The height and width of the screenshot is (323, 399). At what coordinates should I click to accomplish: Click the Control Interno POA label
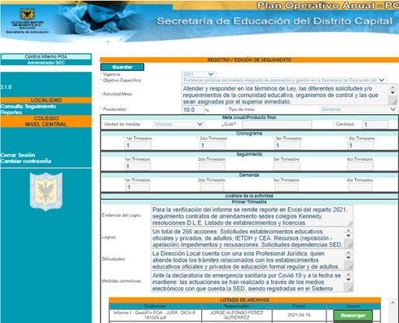click(46, 56)
